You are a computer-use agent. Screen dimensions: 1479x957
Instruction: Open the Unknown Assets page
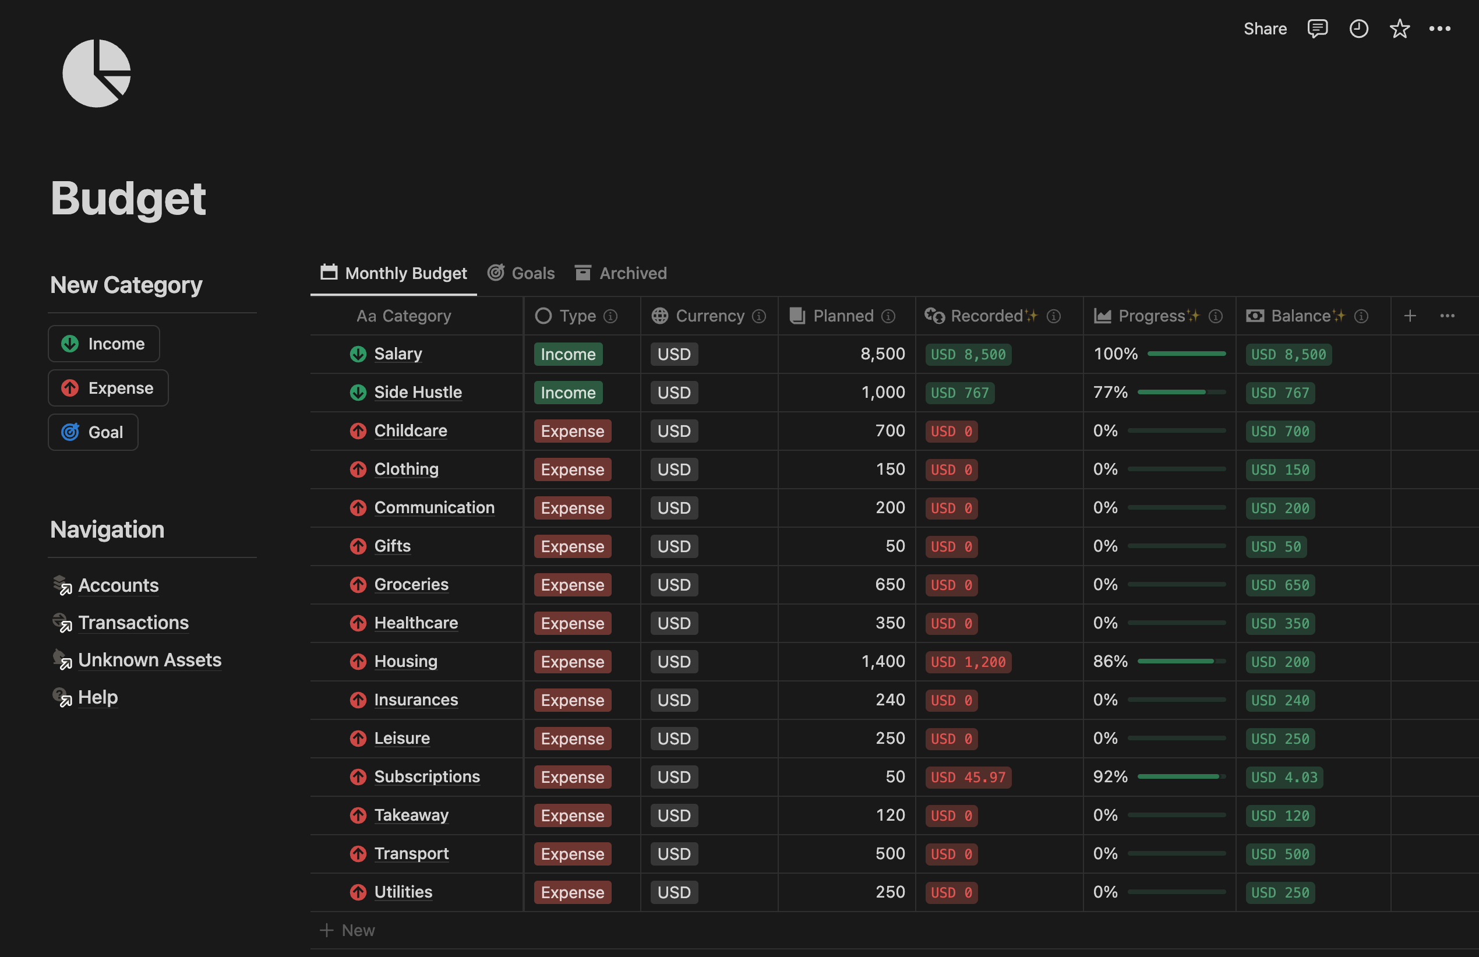pos(149,659)
